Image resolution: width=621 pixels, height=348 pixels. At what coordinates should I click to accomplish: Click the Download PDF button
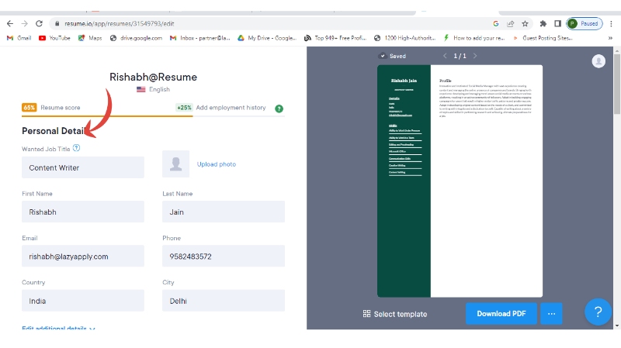(x=501, y=314)
